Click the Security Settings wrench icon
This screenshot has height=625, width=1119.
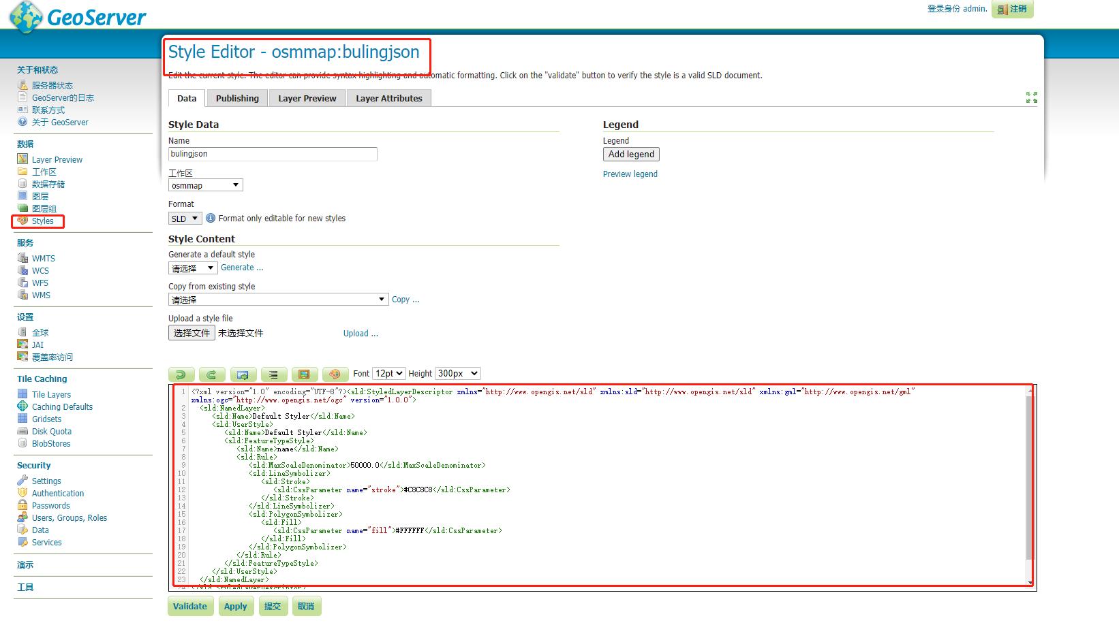[22, 481]
